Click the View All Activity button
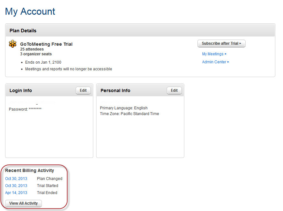This screenshot has width=283, height=211. pos(23,203)
